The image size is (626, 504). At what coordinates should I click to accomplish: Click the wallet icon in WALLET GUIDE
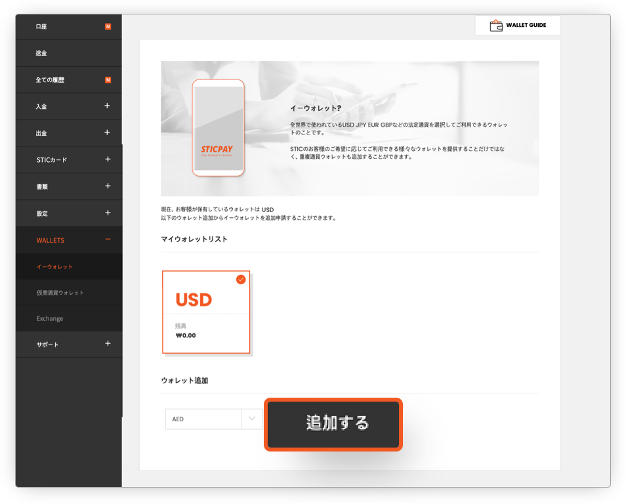point(496,26)
